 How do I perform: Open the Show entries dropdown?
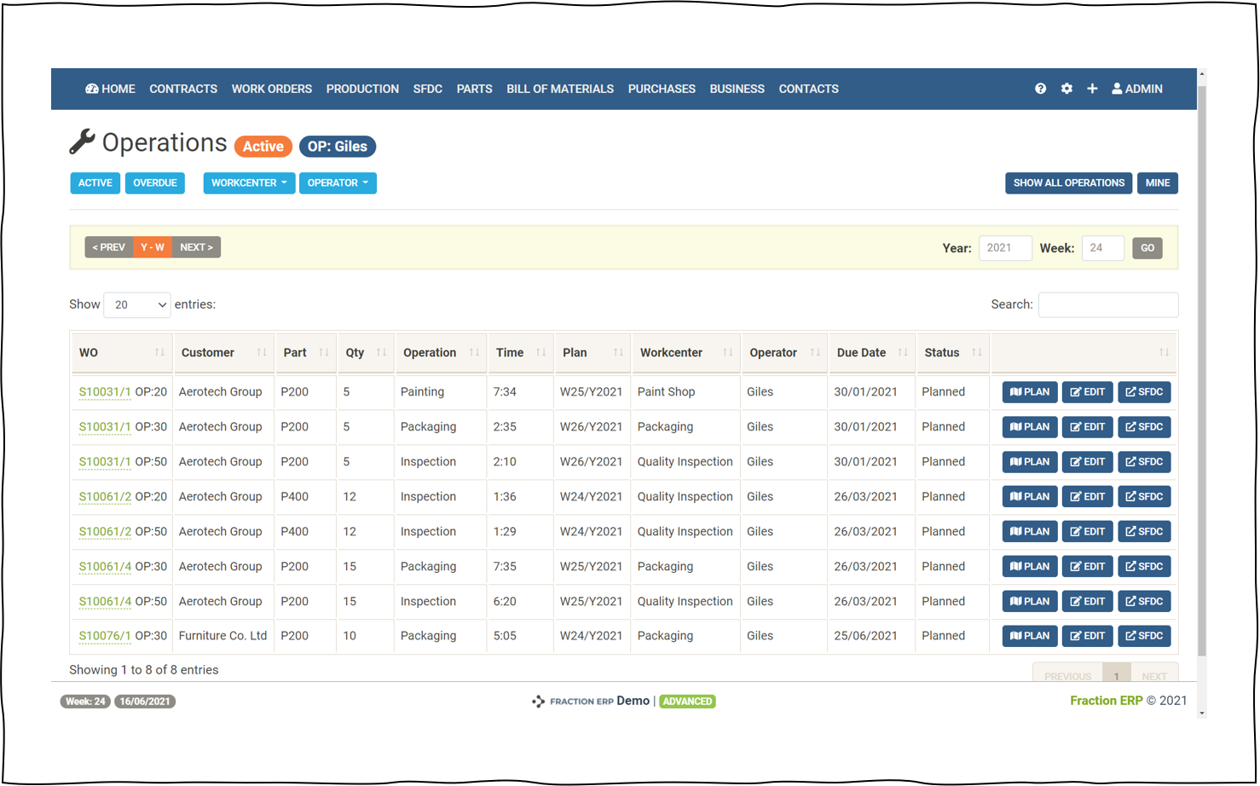(x=136, y=304)
